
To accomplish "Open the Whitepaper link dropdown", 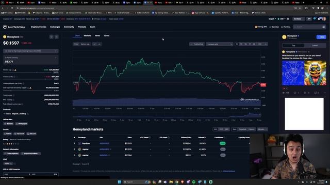I will [22, 124].
